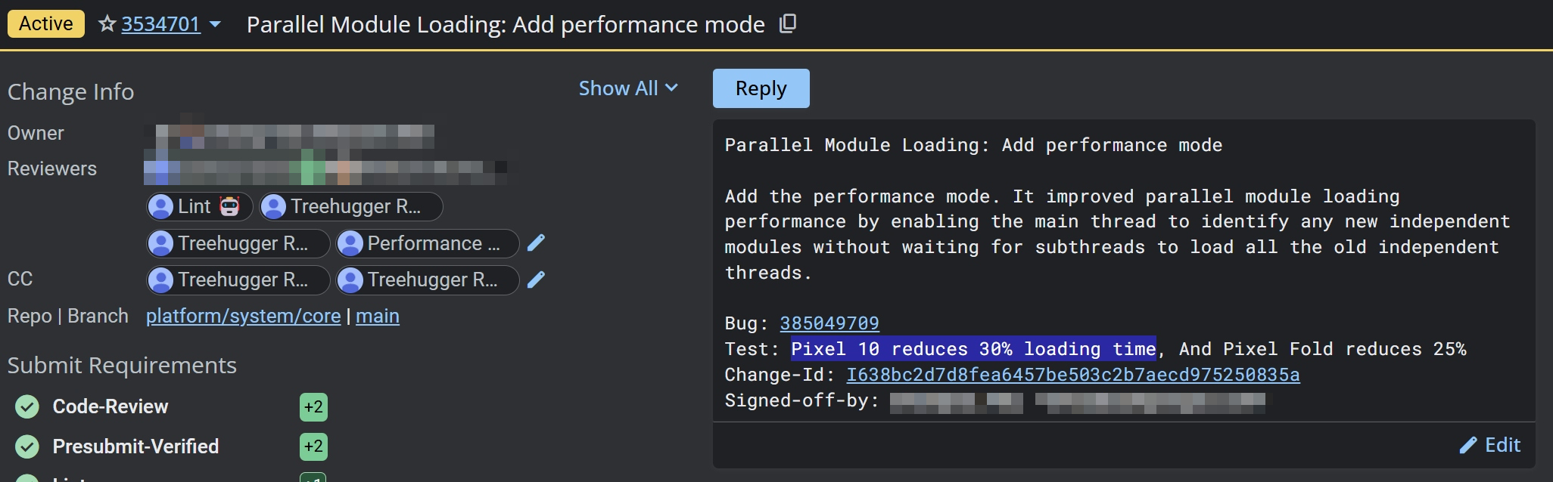Click the Code-Review green check icon

coord(27,406)
